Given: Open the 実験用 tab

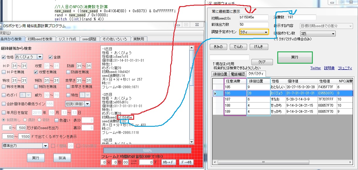Looking at the screenshot, I should (x=139, y=39).
